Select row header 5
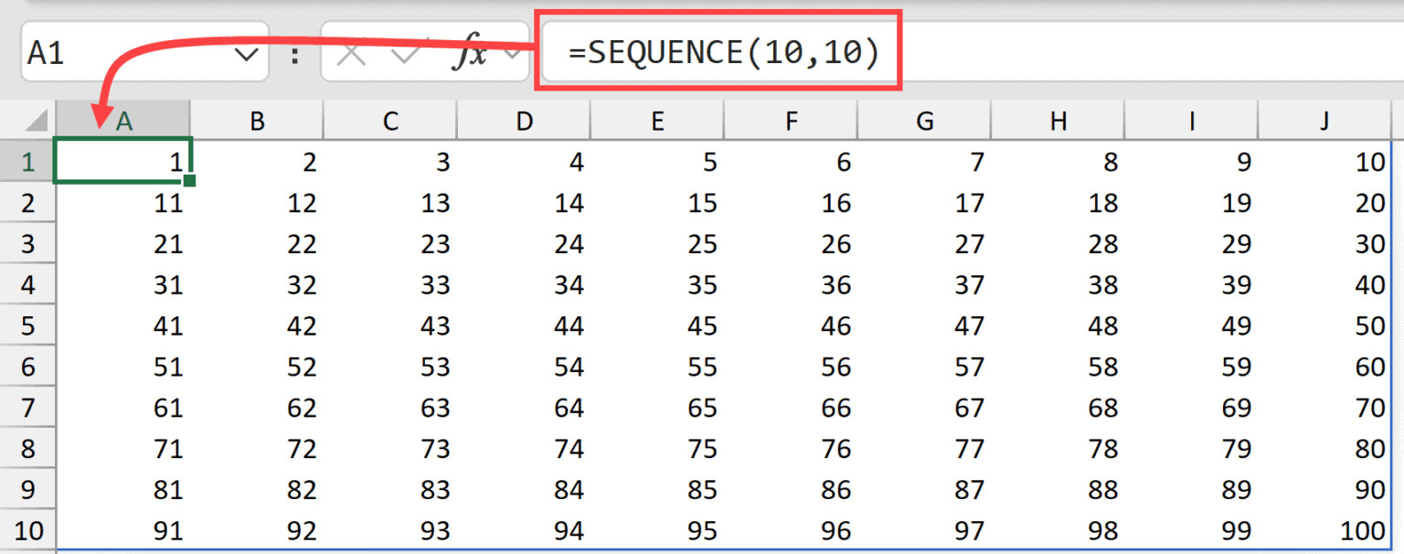This screenshot has height=554, width=1404. [27, 325]
